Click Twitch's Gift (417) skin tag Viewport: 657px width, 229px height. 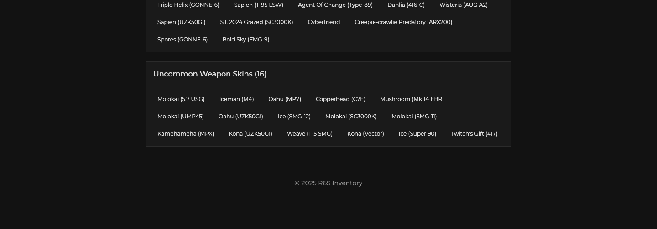[474, 134]
